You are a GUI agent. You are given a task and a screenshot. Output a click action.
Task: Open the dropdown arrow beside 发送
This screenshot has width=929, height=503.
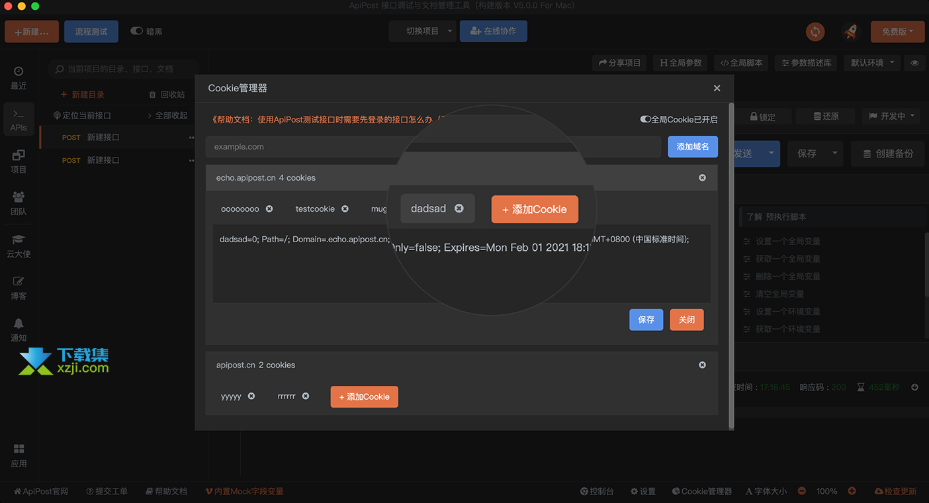(x=772, y=154)
